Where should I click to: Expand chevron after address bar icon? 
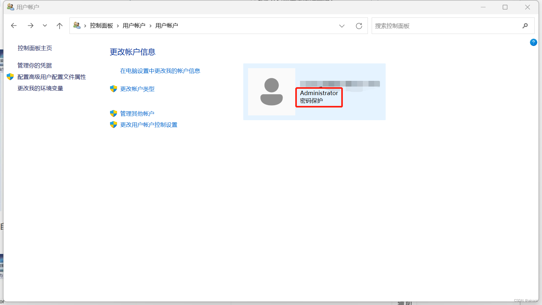pyautogui.click(x=85, y=26)
